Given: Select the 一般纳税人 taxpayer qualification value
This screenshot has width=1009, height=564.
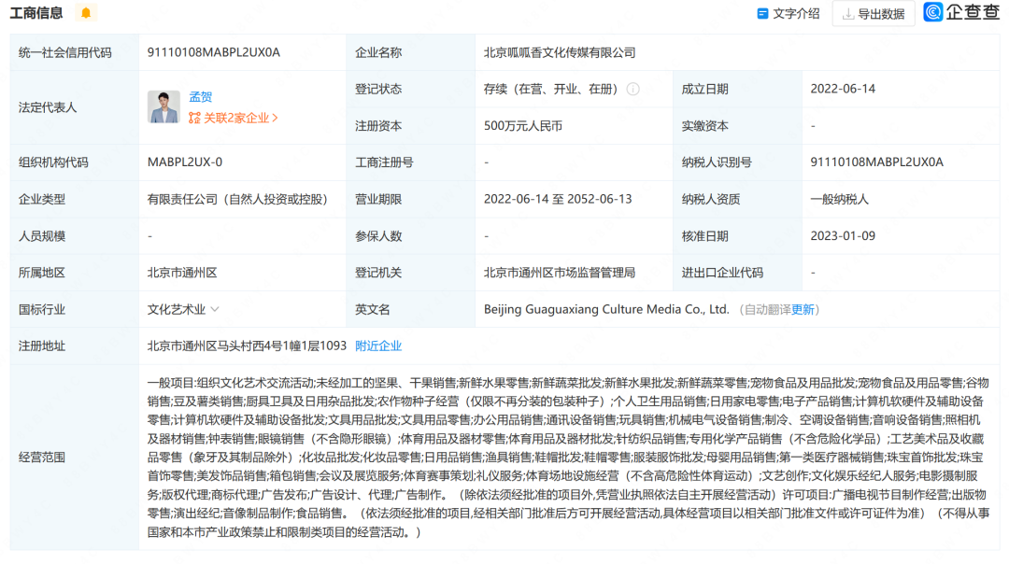Looking at the screenshot, I should [x=839, y=200].
